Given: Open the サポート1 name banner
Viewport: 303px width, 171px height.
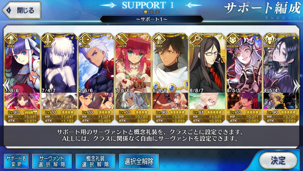Looking at the screenshot, I should tap(152, 19).
